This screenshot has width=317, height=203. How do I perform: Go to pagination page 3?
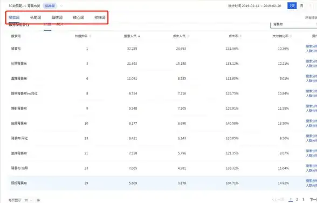coord(303,200)
